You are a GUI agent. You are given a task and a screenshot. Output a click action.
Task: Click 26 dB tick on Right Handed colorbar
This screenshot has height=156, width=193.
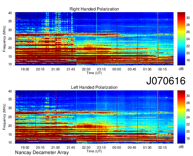pyautogui.click(x=188, y=32)
